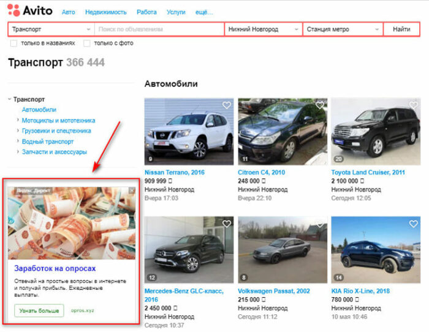429x332 pixels.
Task: Open the Услуги top menu item
Action: click(176, 12)
